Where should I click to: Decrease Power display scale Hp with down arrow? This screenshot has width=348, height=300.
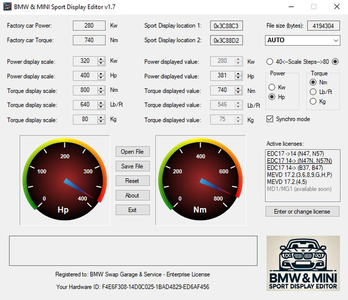click(101, 78)
